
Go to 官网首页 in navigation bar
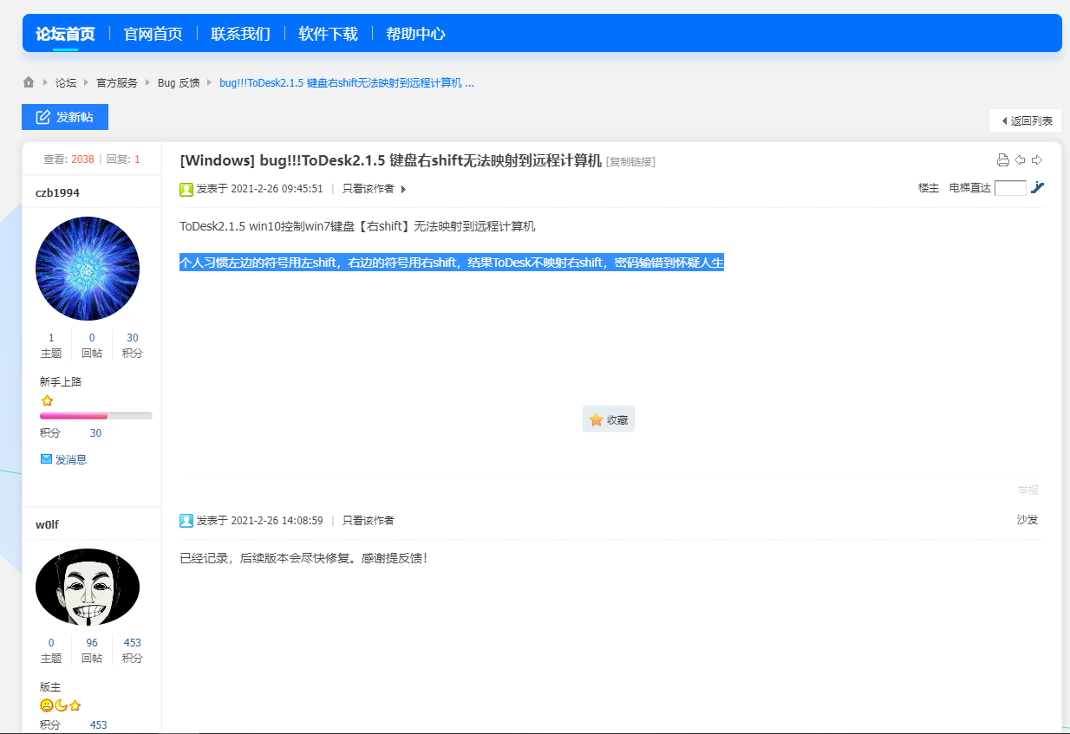pos(153,34)
